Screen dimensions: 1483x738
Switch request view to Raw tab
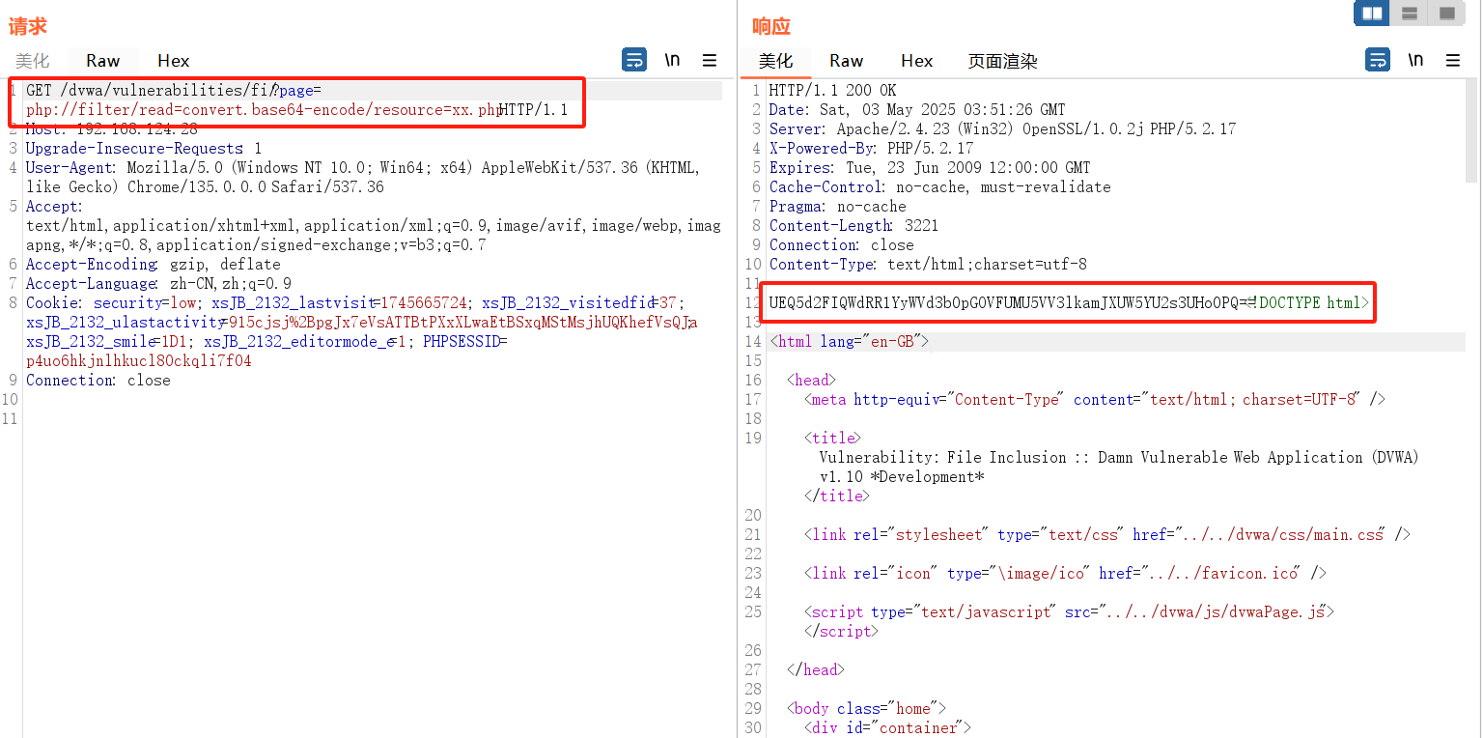(x=102, y=61)
